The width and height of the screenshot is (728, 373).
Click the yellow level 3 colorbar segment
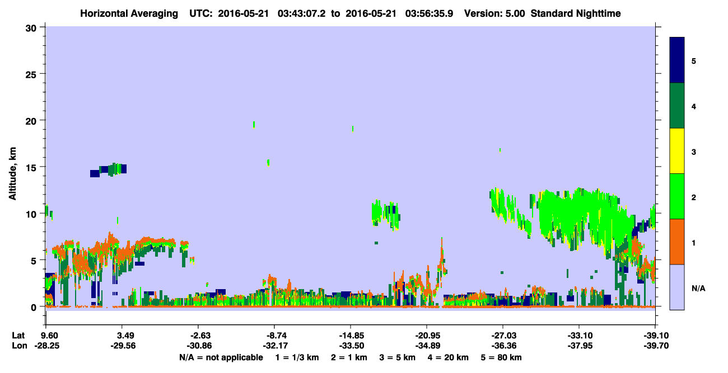(x=677, y=151)
